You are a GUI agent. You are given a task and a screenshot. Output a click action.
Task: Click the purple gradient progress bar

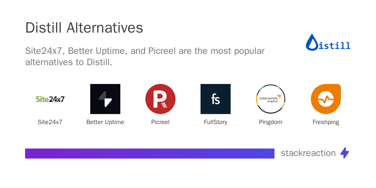[x=150, y=154]
